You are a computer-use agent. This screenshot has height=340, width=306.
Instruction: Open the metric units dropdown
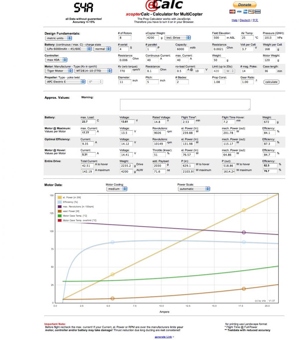[58, 38]
